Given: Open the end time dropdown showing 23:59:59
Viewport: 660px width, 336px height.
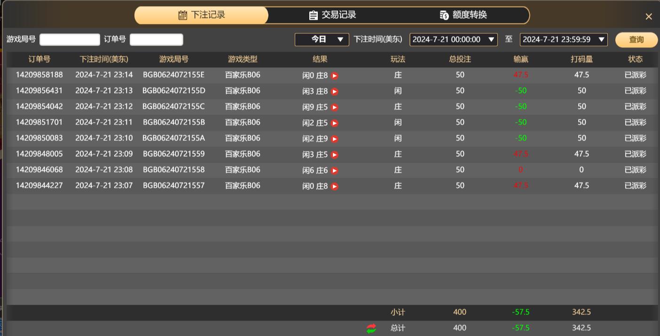Looking at the screenshot, I should [563, 39].
